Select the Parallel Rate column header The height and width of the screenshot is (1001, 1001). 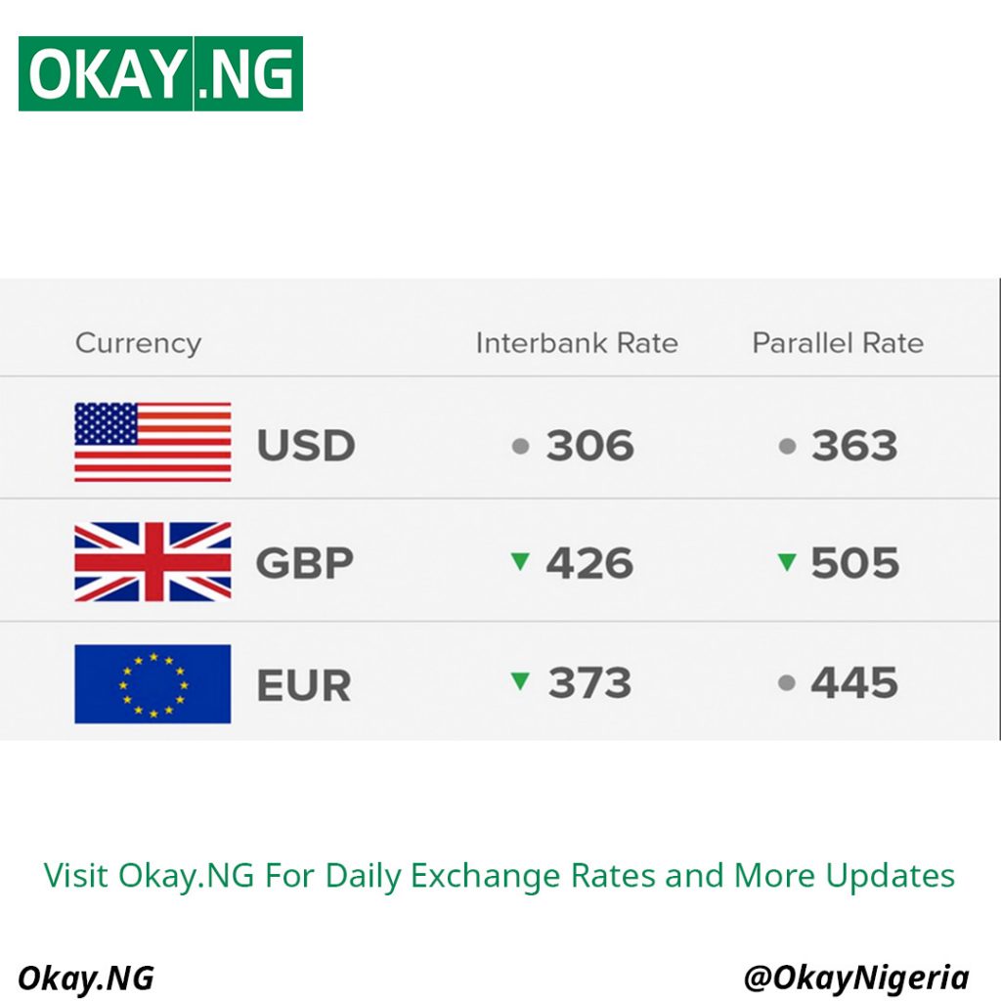[837, 343]
